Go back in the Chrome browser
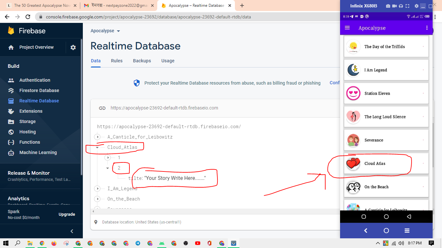 point(7,17)
